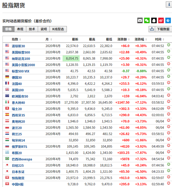Switch to the K线型态 tab

(x=58, y=29)
